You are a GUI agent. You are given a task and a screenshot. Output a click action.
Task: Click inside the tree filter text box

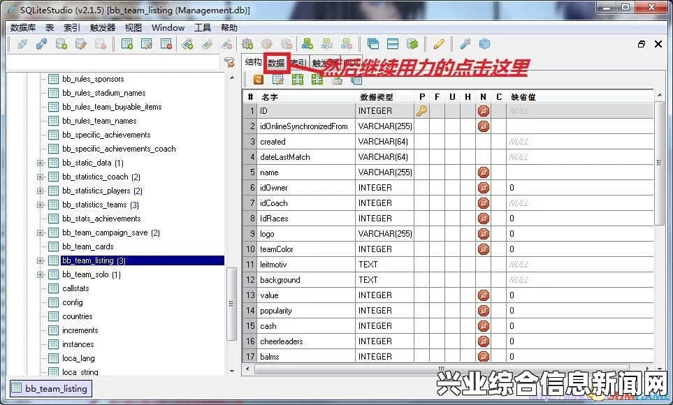pyautogui.click(x=113, y=63)
